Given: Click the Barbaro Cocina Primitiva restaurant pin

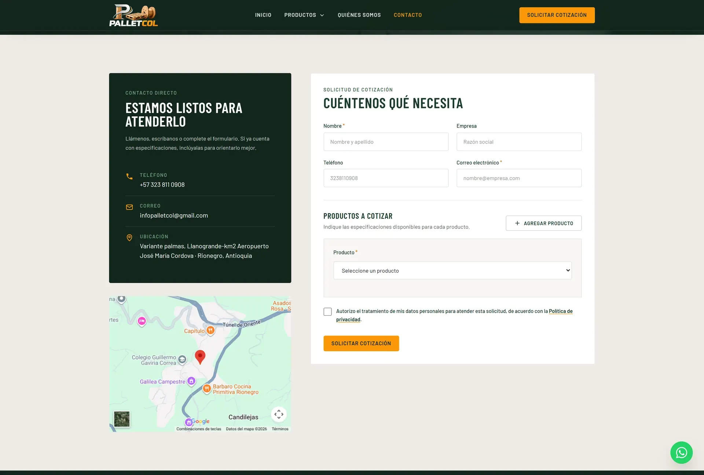Looking at the screenshot, I should pyautogui.click(x=207, y=389).
